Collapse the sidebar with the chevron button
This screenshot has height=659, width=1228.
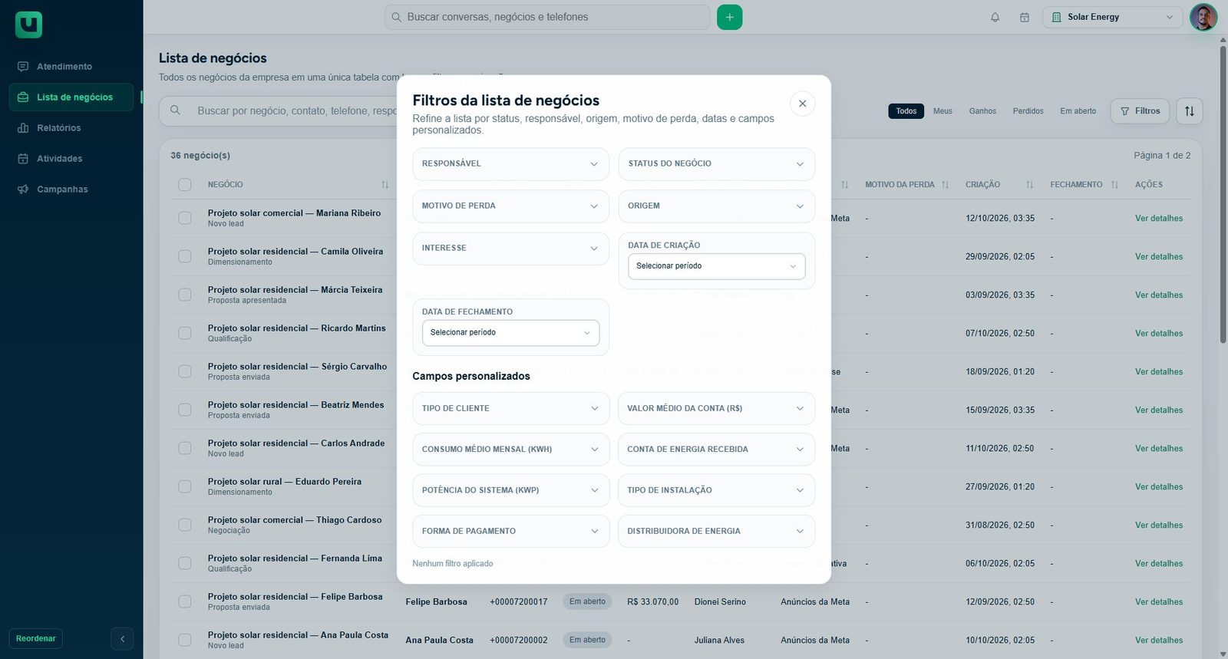point(122,638)
